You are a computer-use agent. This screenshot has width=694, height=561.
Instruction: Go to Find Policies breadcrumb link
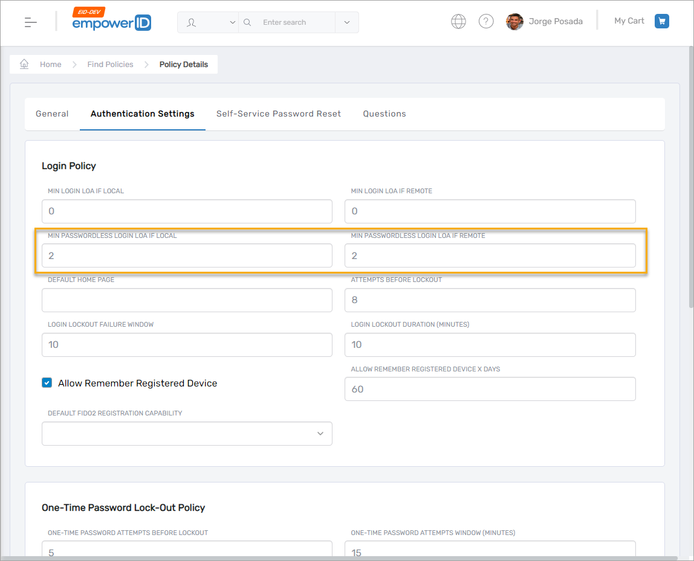coord(110,64)
